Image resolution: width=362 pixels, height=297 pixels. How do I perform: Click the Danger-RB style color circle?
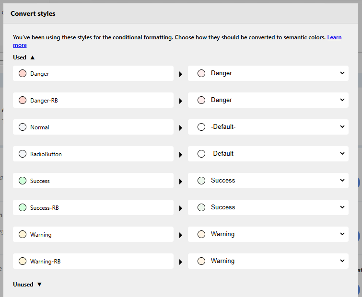point(22,101)
